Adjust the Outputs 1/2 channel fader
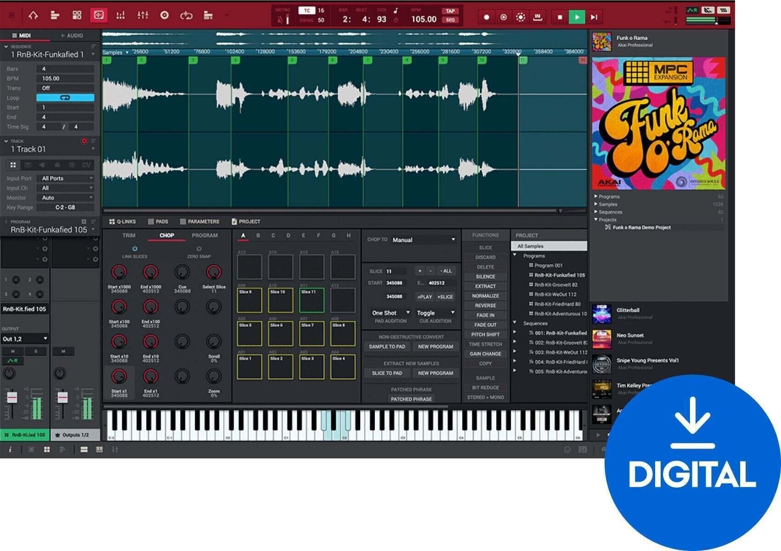781x551 pixels. click(x=63, y=397)
